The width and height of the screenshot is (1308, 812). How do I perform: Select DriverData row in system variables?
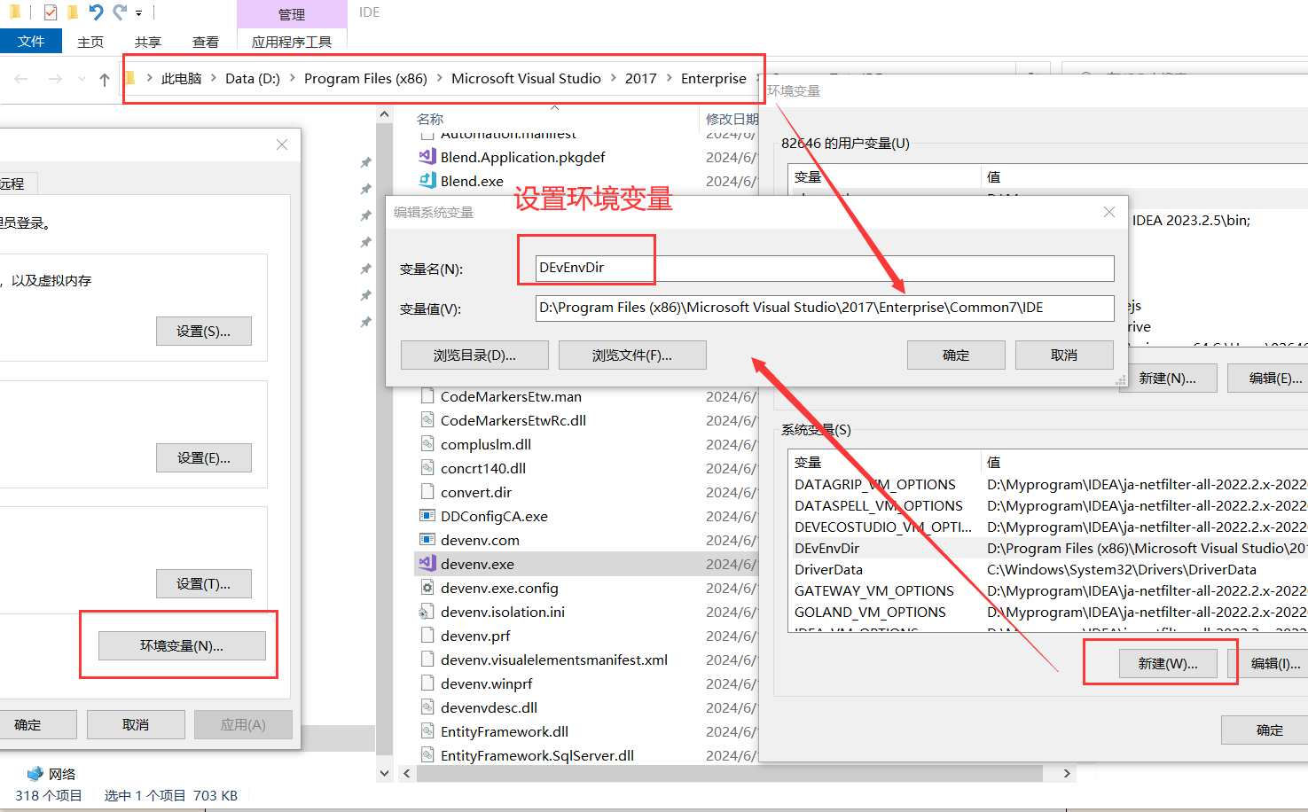click(x=1049, y=569)
